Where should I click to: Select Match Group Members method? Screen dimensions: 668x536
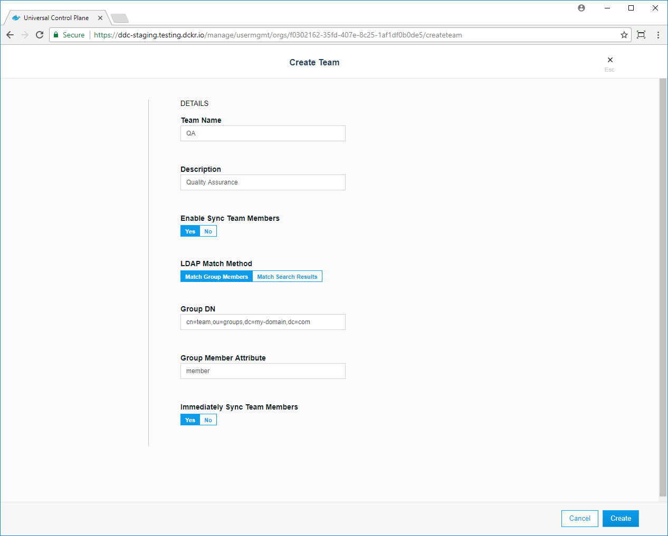[216, 277]
